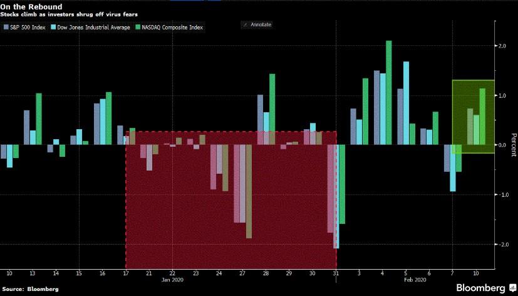Click the Bloomberg brand text link
Screen dimensions: 518x296
click(479, 287)
